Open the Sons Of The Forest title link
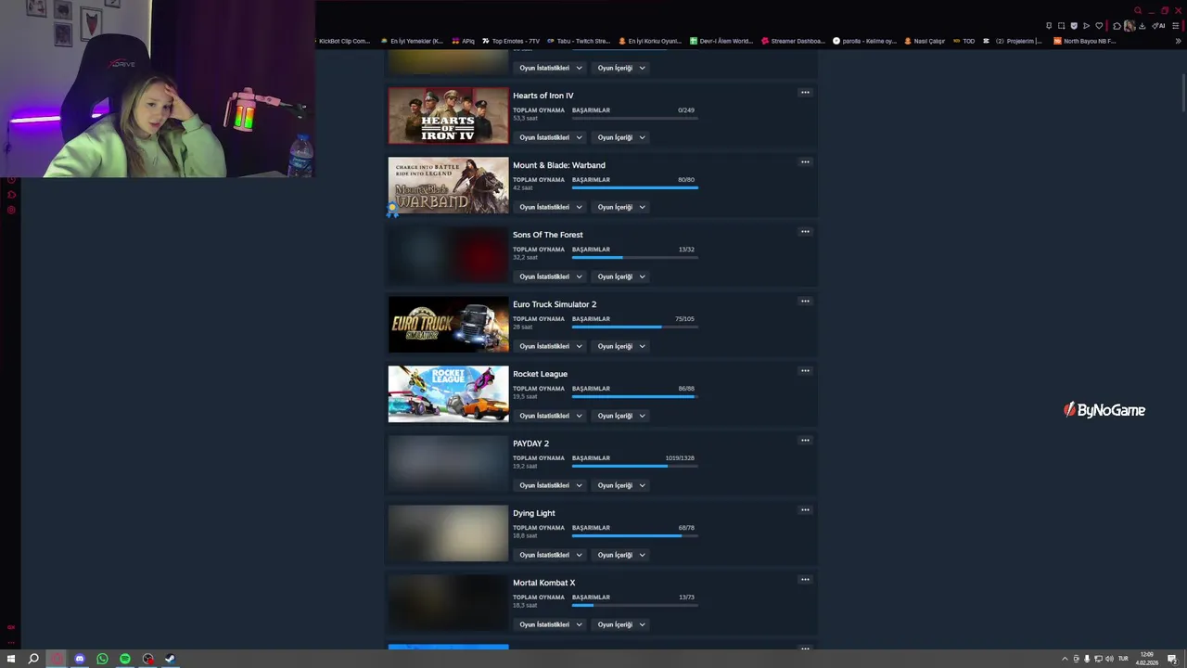 pos(548,235)
